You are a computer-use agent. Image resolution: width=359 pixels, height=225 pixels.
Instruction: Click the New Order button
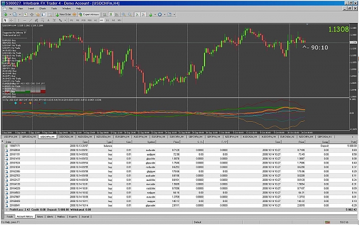click(x=63, y=14)
